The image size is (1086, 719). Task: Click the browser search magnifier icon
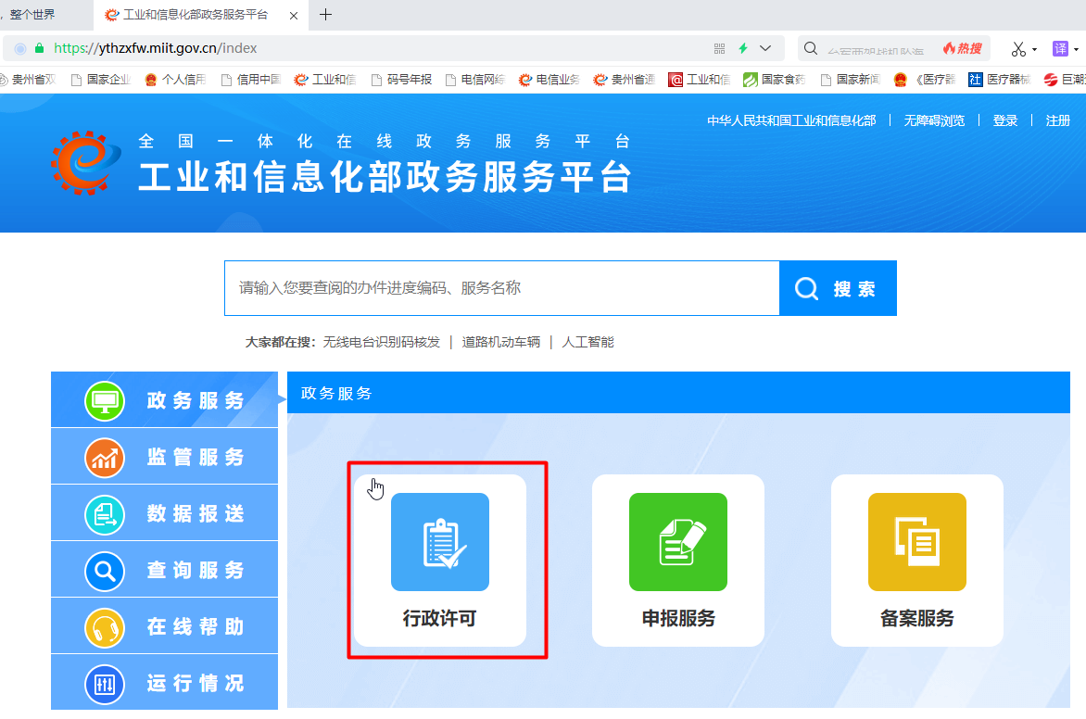(x=811, y=48)
